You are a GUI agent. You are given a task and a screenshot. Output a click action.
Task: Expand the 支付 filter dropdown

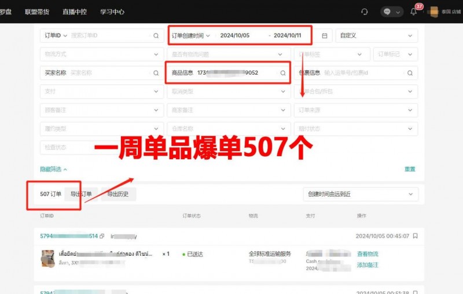click(x=156, y=91)
